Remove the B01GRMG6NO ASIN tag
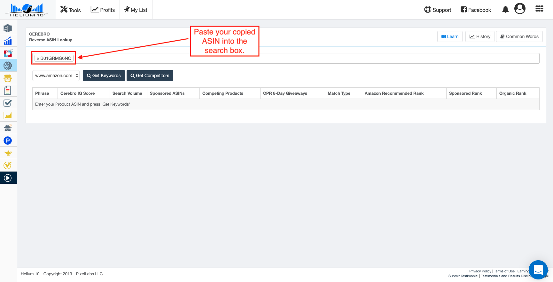The width and height of the screenshot is (553, 282). pyautogui.click(x=38, y=59)
